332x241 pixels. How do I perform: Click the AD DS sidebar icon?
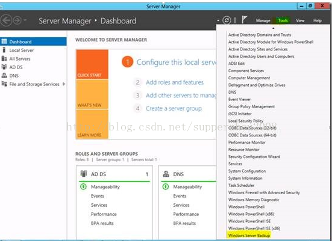tap(4, 67)
